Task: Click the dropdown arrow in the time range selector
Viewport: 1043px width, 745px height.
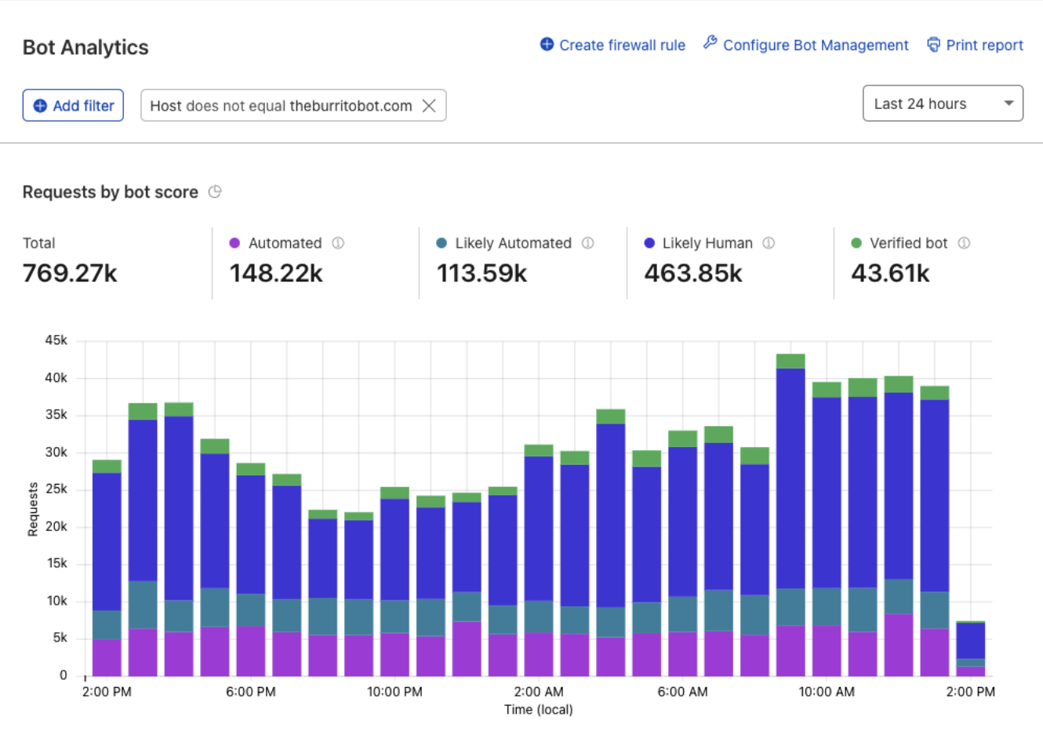Action: (x=1008, y=104)
